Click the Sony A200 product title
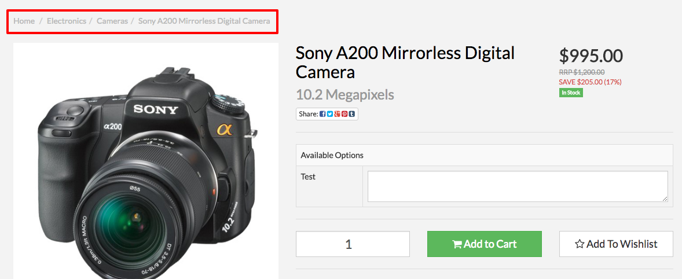The height and width of the screenshot is (279, 682). [405, 63]
